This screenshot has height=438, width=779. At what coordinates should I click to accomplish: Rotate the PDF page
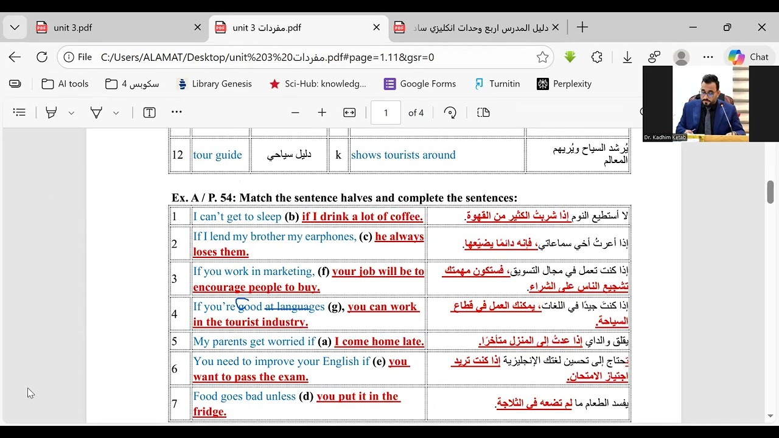(450, 113)
